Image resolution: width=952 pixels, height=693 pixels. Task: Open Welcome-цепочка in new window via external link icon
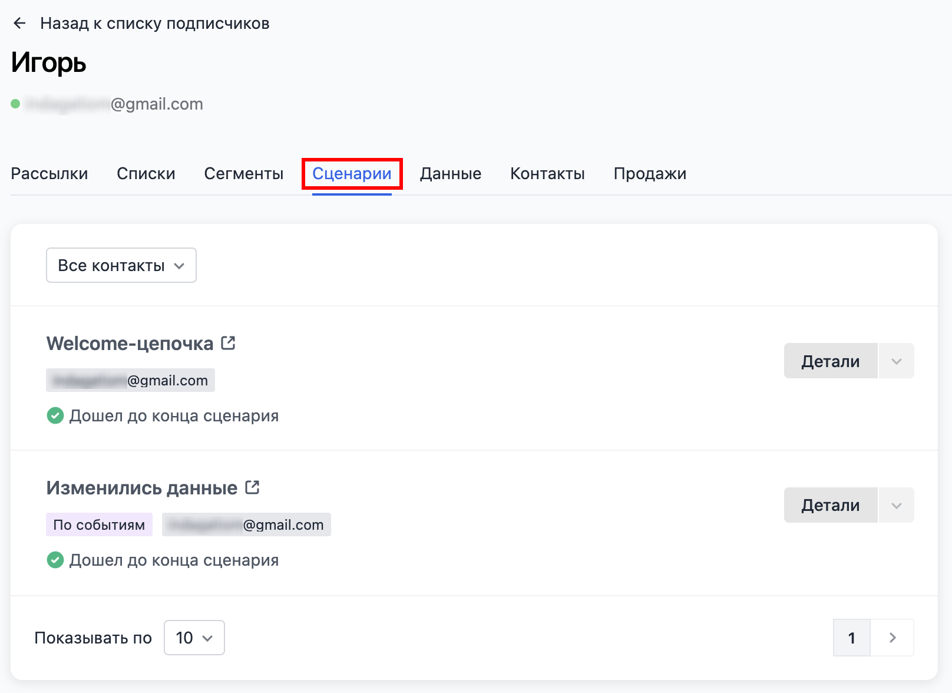229,342
